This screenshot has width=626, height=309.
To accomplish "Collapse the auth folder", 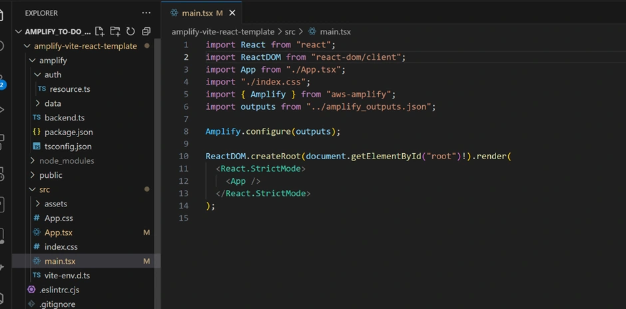I will click(37, 75).
